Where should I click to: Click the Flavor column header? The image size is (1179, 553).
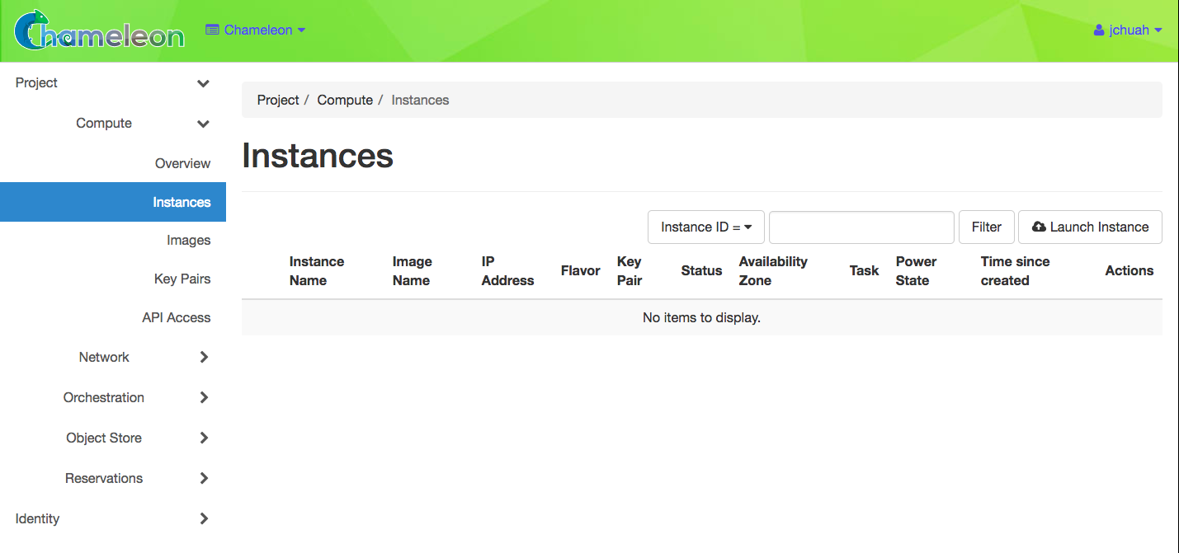[x=580, y=270]
